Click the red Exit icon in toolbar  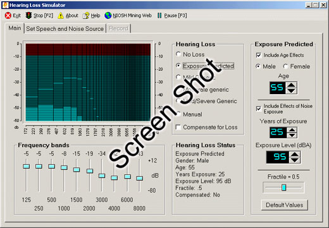pyautogui.click(x=8, y=16)
